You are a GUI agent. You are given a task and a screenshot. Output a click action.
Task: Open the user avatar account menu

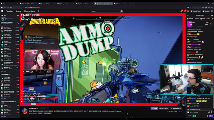coord(212,11)
